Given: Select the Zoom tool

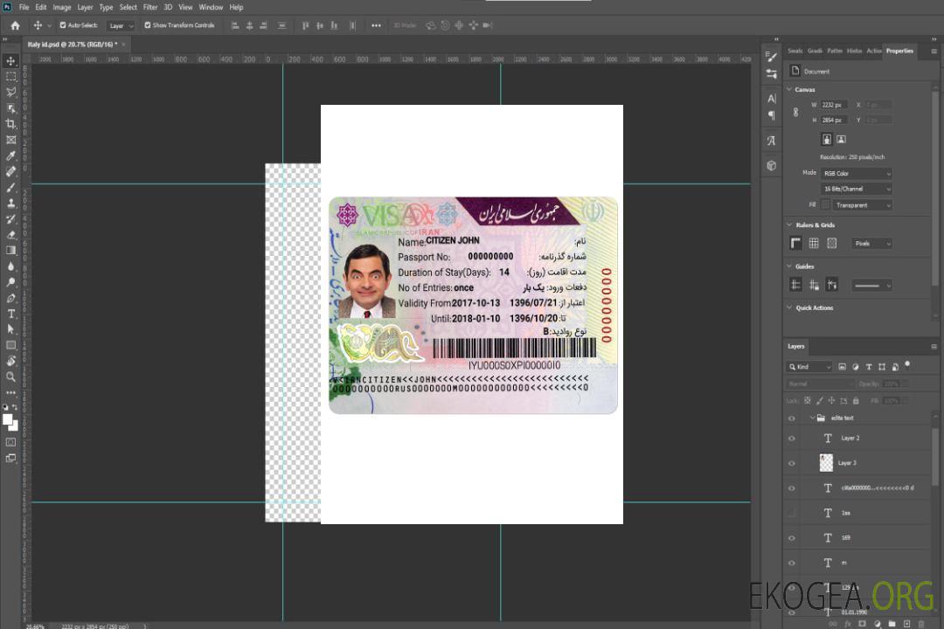Looking at the screenshot, I should coord(10,377).
